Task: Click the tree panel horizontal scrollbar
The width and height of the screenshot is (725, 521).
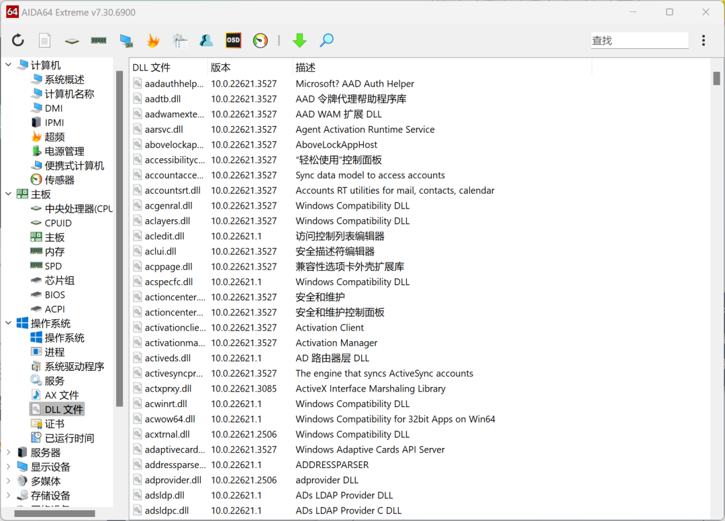Action: coord(54,513)
